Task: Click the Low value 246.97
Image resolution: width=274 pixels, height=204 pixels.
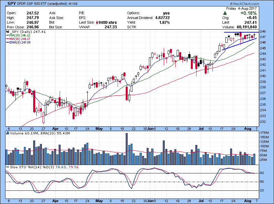Action: pos(33,22)
